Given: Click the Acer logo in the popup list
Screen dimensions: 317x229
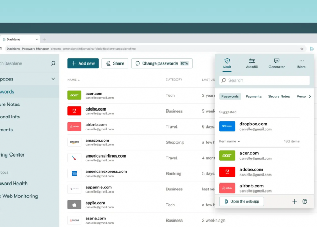Looking at the screenshot, I should (x=227, y=155).
